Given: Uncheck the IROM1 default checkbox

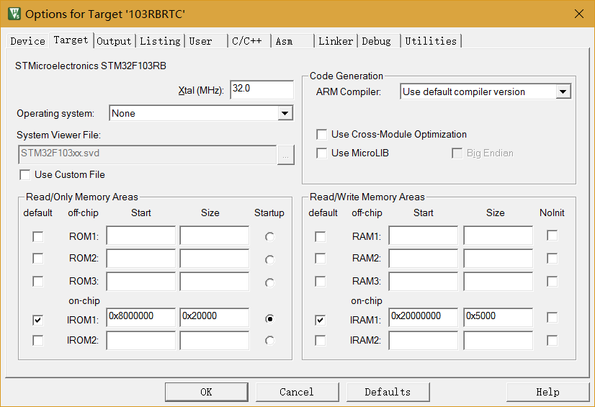Looking at the screenshot, I should (38, 320).
